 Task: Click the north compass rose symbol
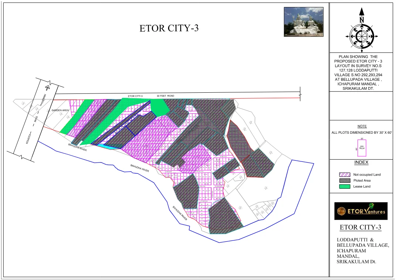pos(362,30)
